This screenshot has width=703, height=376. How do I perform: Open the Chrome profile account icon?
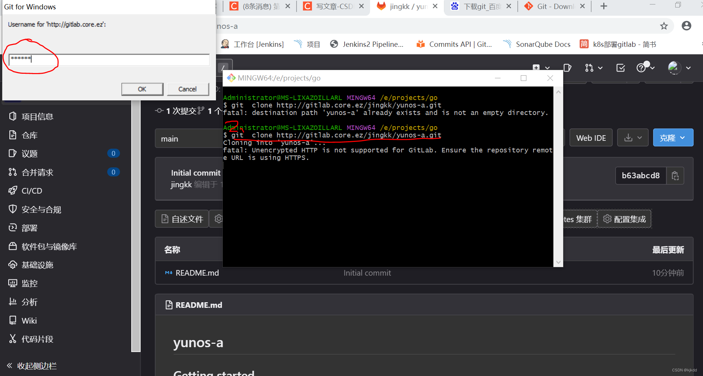(687, 26)
